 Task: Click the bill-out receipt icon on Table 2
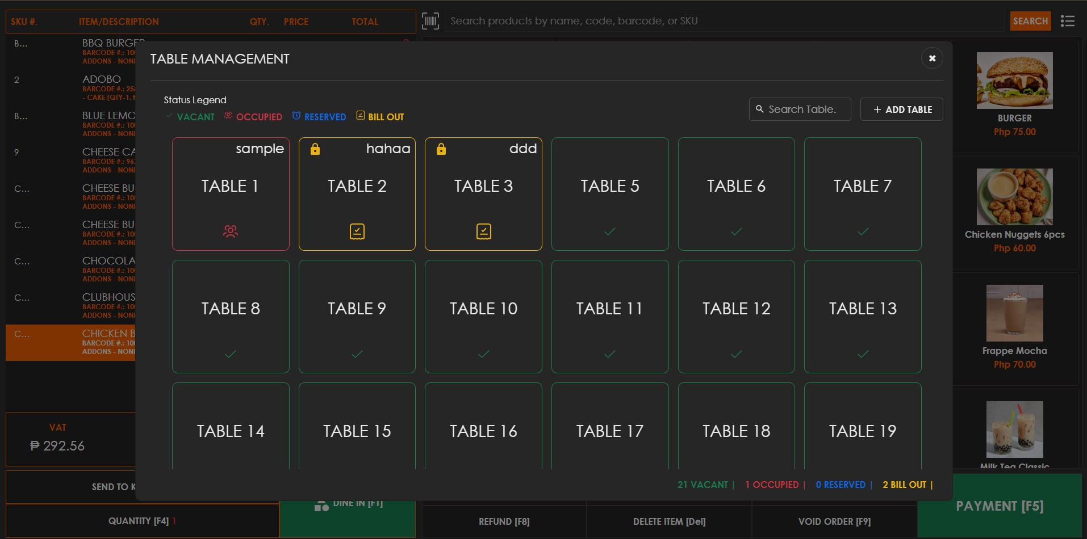click(357, 231)
